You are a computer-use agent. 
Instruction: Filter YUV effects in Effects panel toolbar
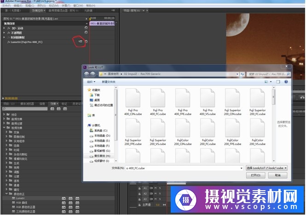[x=65, y=109]
